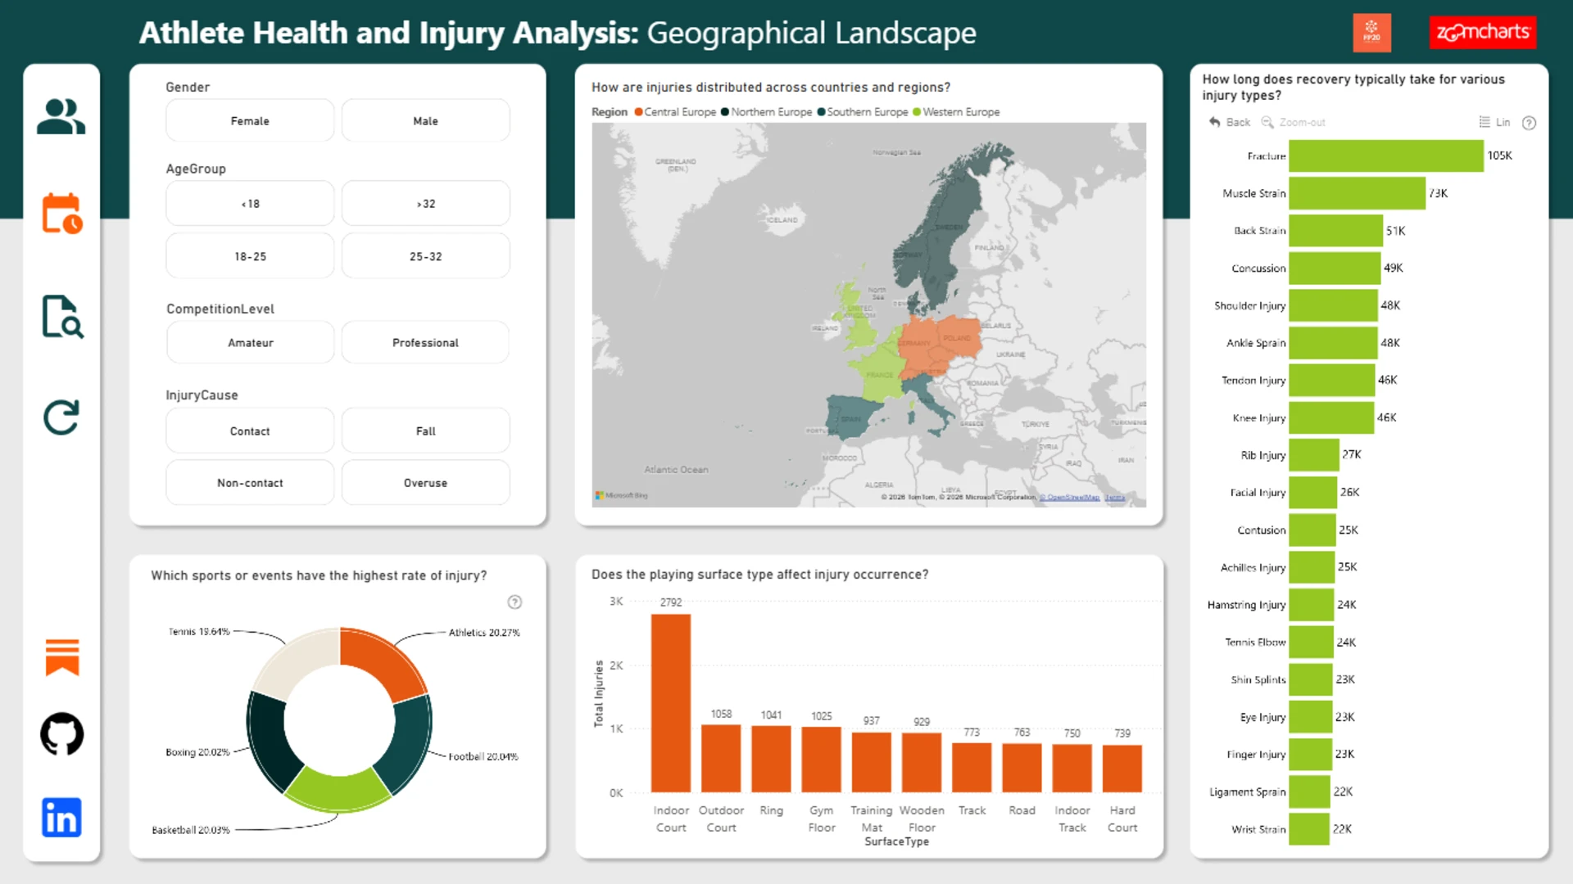1573x884 pixels.
Task: Click the 'Wooden Floor' axis label
Action: 922,819
